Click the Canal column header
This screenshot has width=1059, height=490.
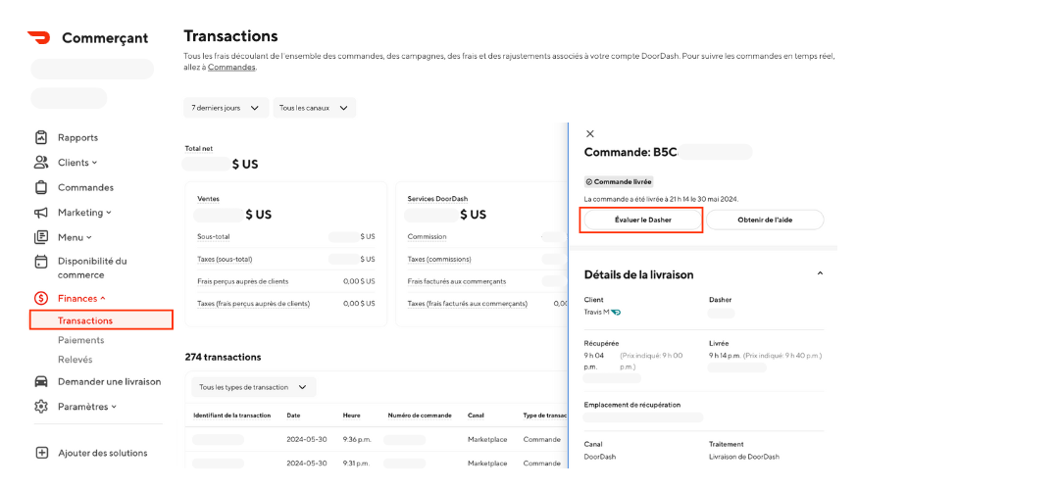click(477, 416)
